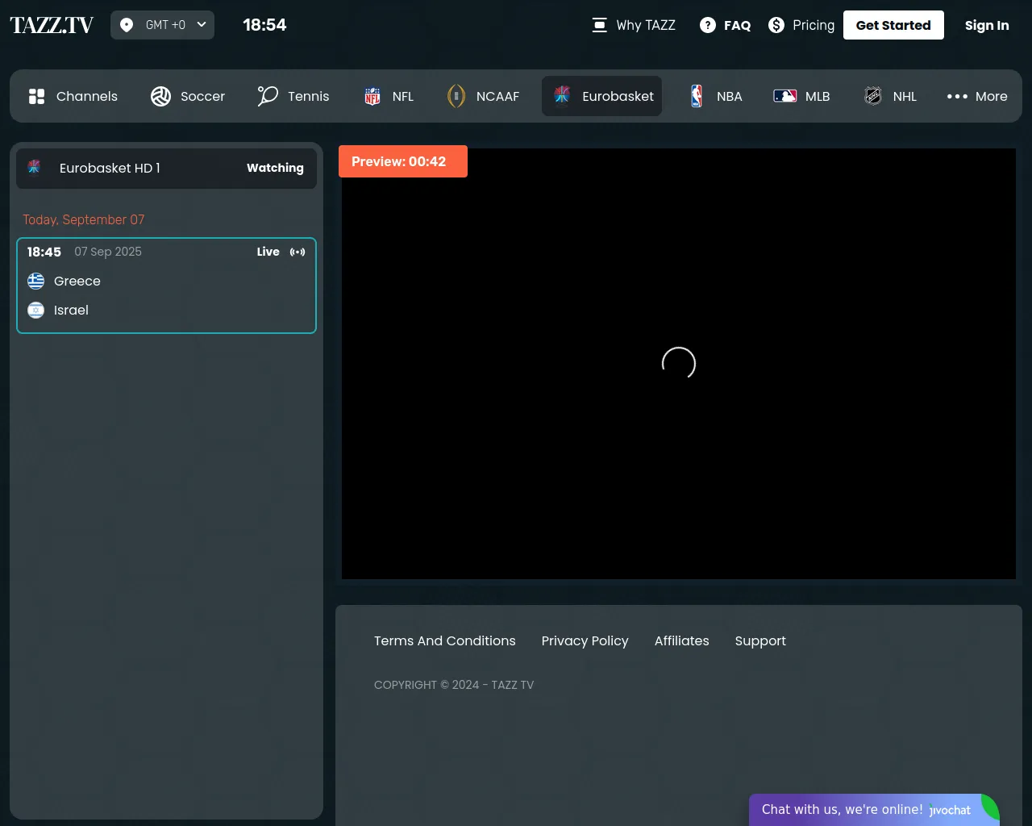This screenshot has height=826, width=1032.
Task: Click the soccer ball icon
Action: 160,97
